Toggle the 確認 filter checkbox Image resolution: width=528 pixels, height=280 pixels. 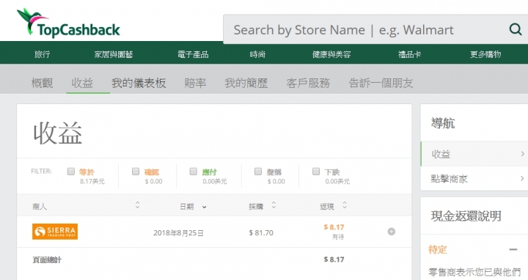(136, 172)
